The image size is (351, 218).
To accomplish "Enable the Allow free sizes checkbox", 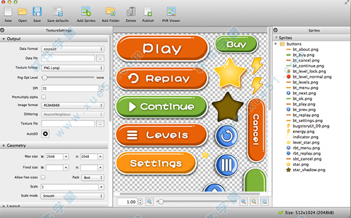I will coord(43,177).
